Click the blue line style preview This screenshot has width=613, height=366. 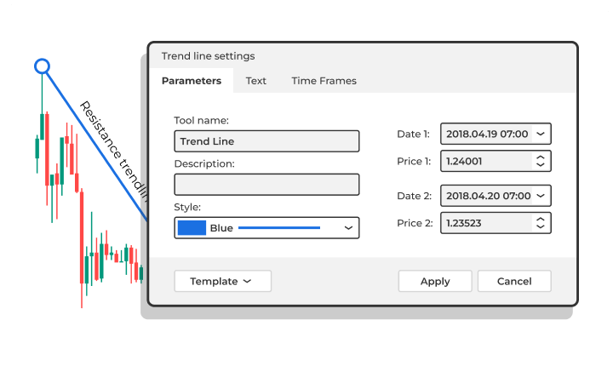[279, 228]
